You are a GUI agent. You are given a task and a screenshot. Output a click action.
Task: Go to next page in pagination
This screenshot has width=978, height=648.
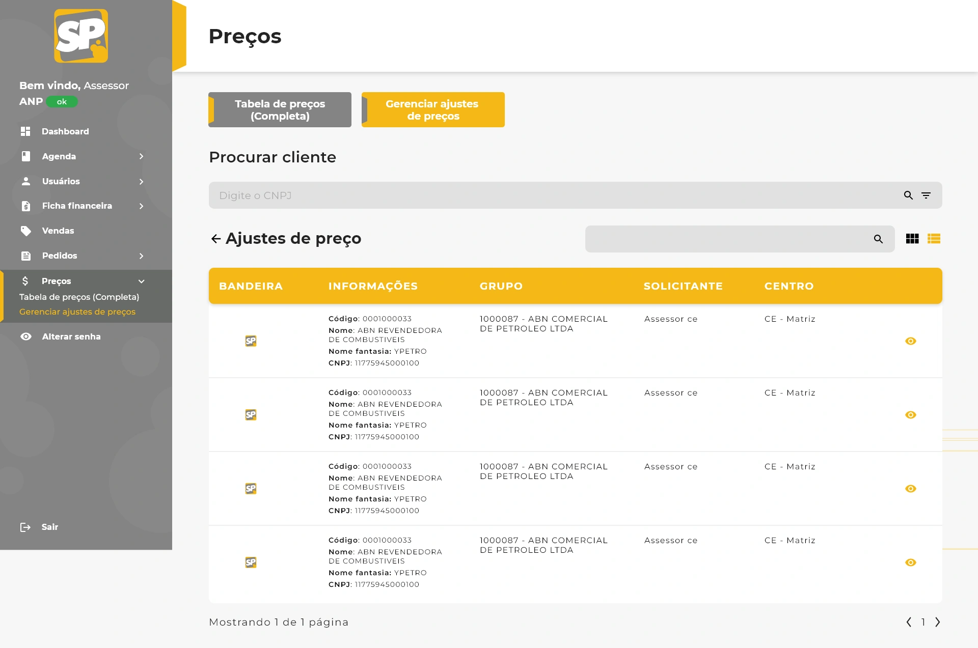pos(937,622)
